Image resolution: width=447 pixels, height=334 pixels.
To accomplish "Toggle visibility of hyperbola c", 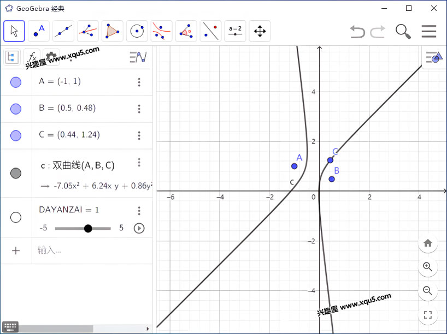I will [x=16, y=173].
